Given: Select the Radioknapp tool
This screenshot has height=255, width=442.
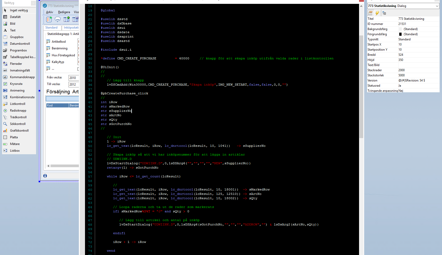Looking at the screenshot, I should 18,111.
